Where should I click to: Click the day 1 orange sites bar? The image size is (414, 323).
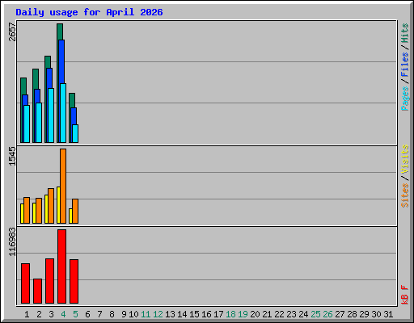pyautogui.click(x=27, y=210)
